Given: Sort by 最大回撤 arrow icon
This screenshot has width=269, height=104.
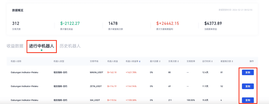Looking at the screenshot, I should (160, 61).
